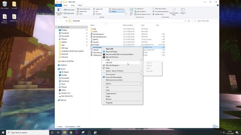
Task: Open Cortana circle on the taskbar
Action: tap(52, 132)
